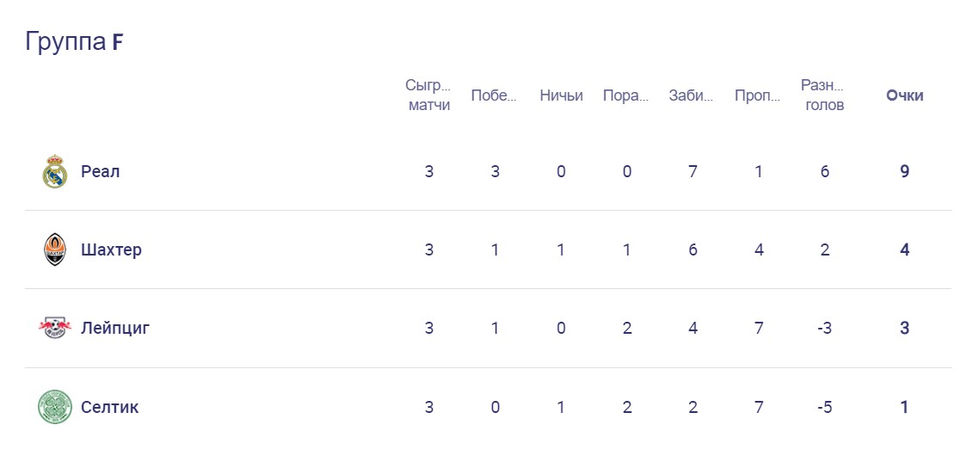This screenshot has height=468, width=973.
Task: Click the Сыгр... матчи column header
Action: [428, 95]
